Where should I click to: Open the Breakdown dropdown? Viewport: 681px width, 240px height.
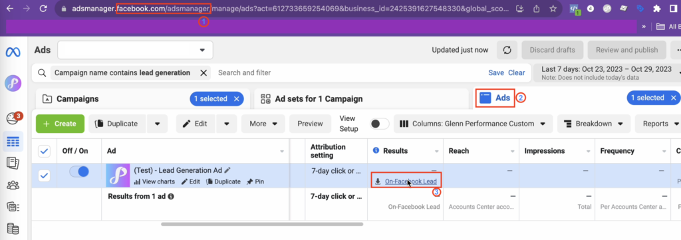tap(593, 124)
